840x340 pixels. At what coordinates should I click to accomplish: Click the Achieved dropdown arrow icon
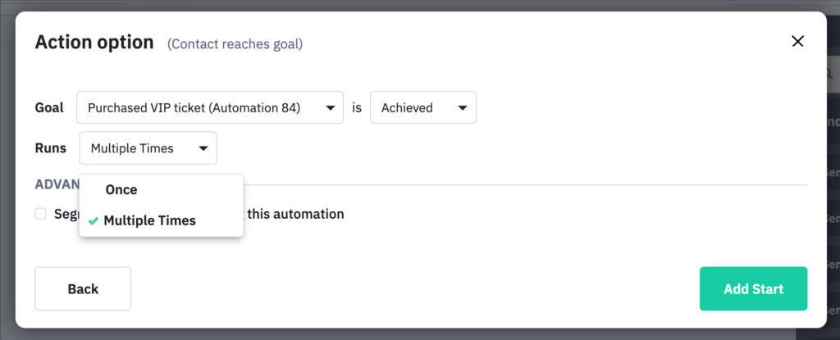coord(463,107)
